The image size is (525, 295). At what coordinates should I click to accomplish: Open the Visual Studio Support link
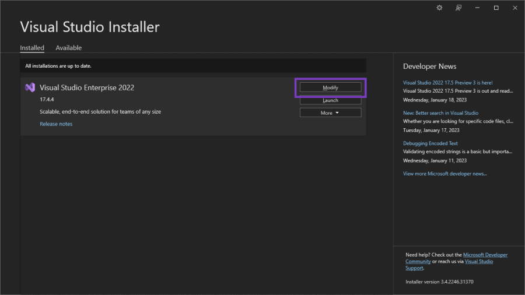point(479,262)
